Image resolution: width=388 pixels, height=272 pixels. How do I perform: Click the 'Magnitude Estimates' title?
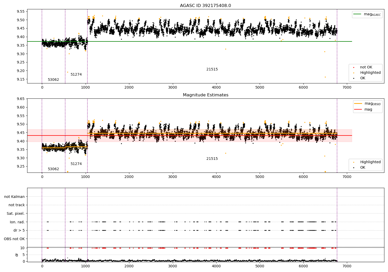click(x=205, y=95)
